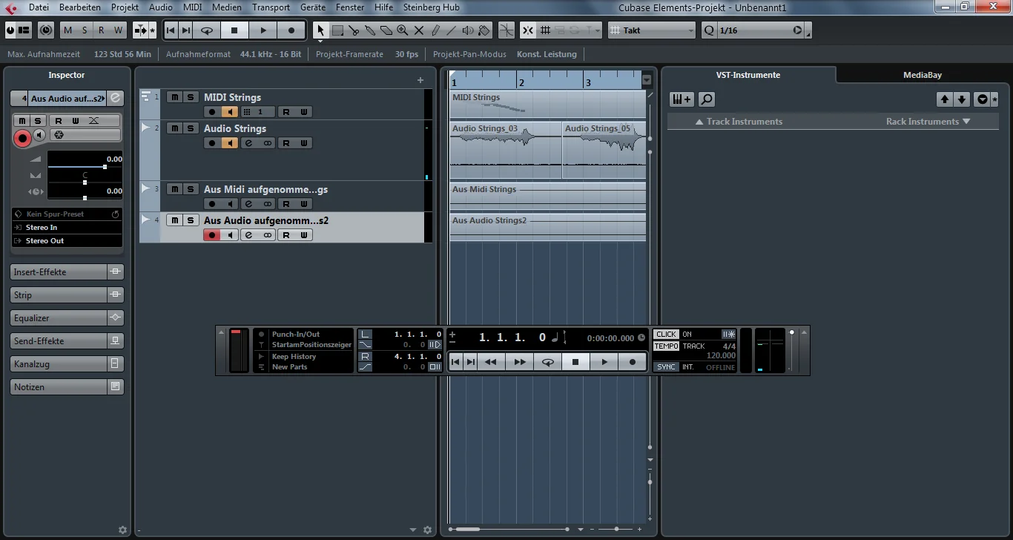The image size is (1013, 540).
Task: Mute the MIDI Strings track
Action: [x=174, y=97]
